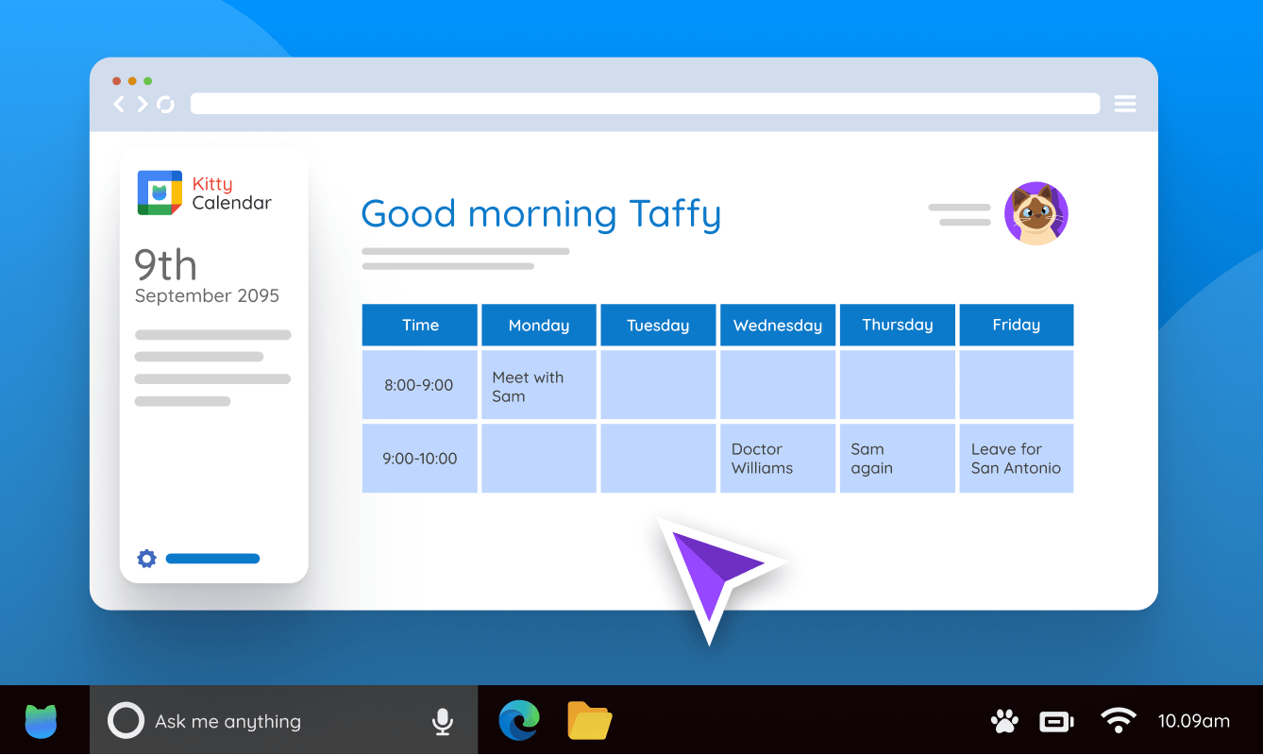Select the Time column header
Viewport: 1263px width, 755px height.
point(420,325)
